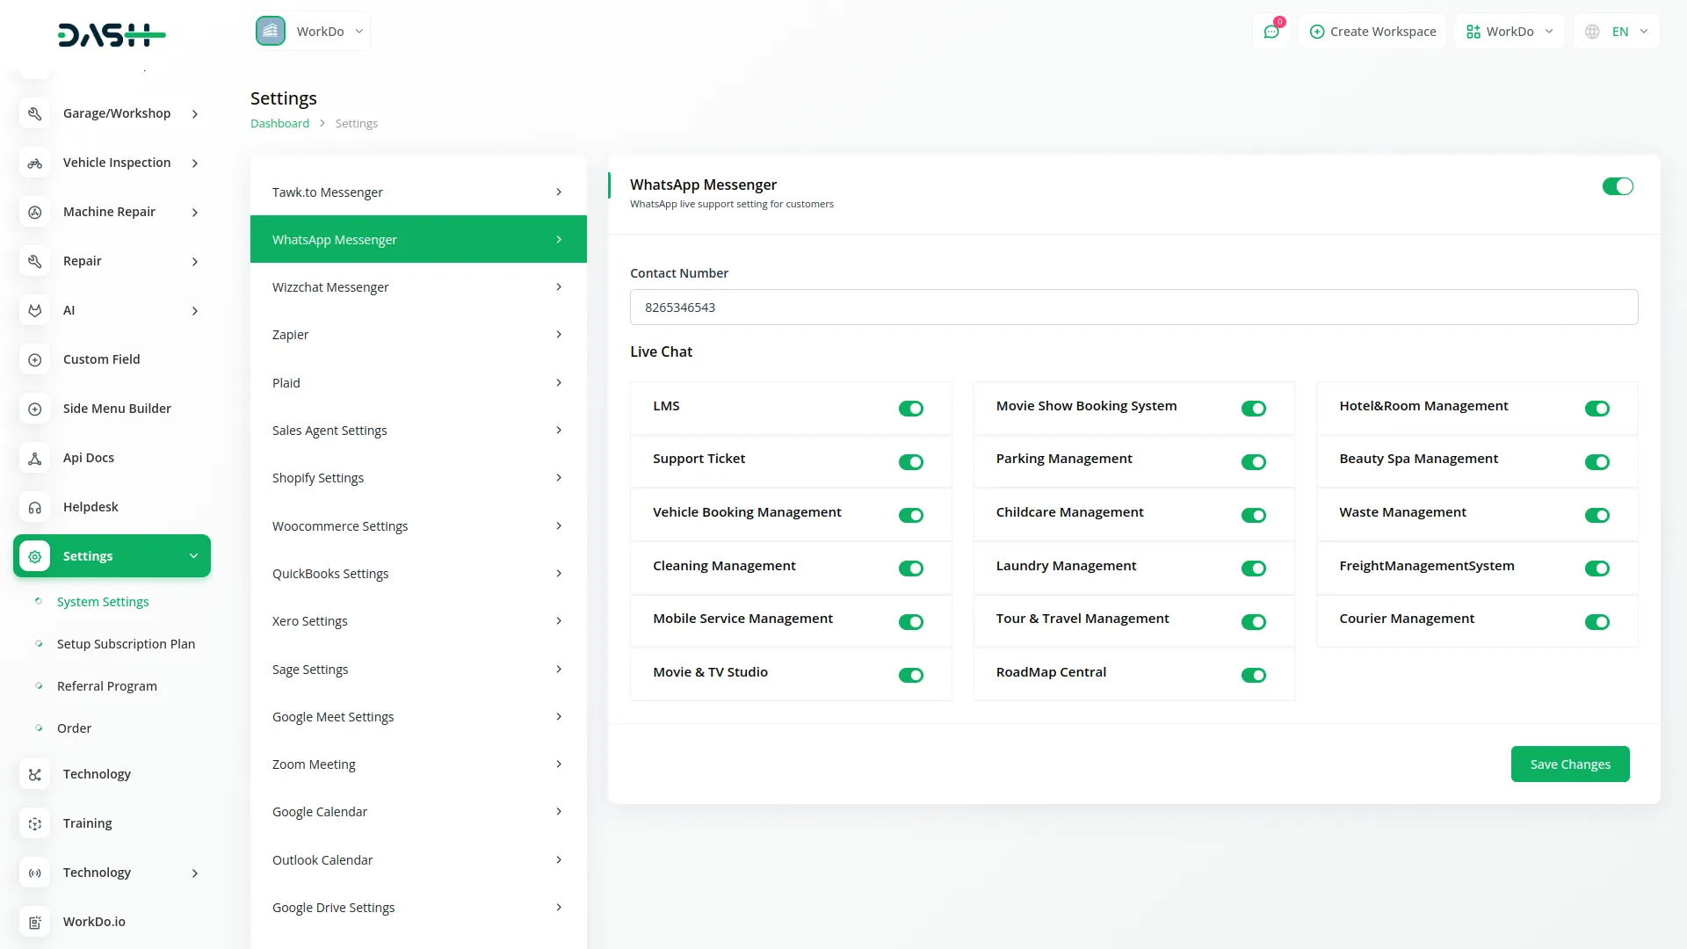Click the Dashboard breadcrumb link
The width and height of the screenshot is (1687, 949).
pyautogui.click(x=279, y=124)
